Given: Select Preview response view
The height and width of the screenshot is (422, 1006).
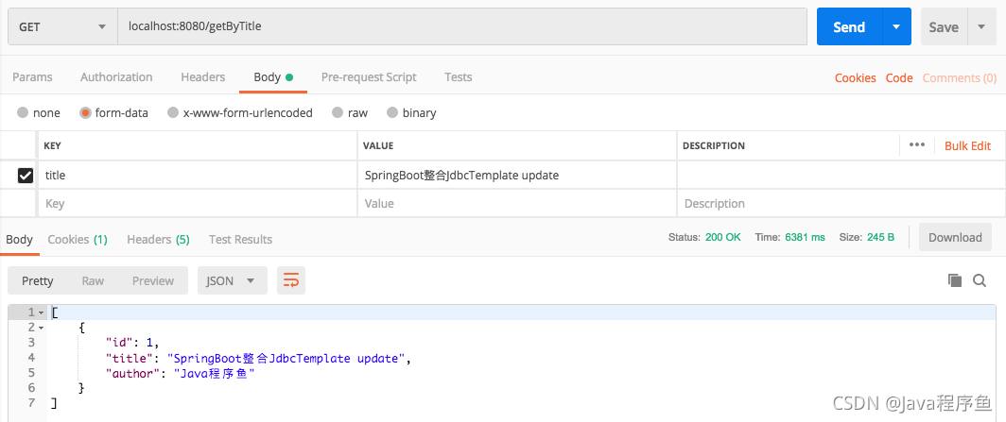Looking at the screenshot, I should pyautogui.click(x=153, y=280).
